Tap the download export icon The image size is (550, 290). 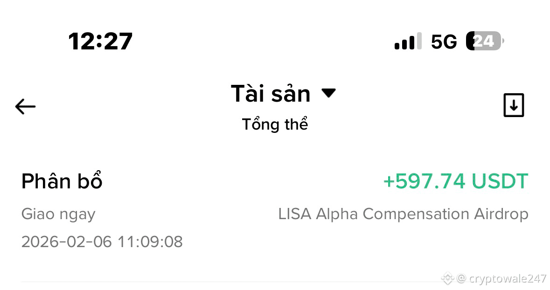[514, 105]
